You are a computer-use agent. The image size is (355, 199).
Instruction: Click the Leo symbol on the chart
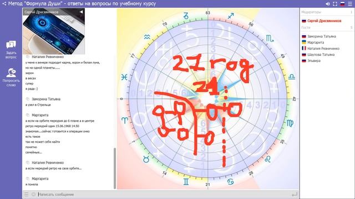click(267, 159)
